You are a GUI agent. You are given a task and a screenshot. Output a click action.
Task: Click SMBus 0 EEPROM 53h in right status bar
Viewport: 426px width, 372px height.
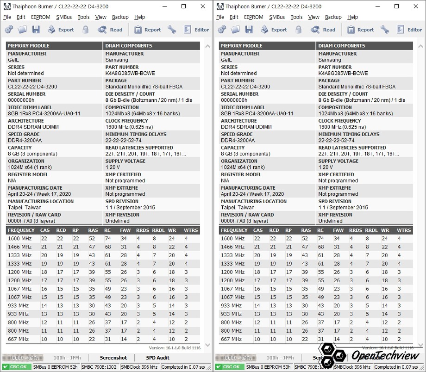coord(269,367)
